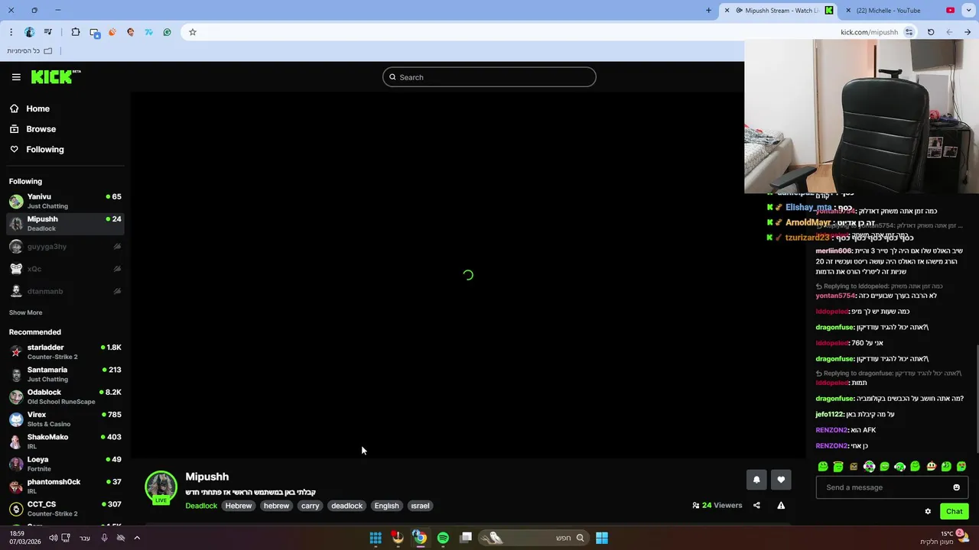Open Chrome media controls icon
Image resolution: width=979 pixels, height=550 pixels.
tap(48, 32)
